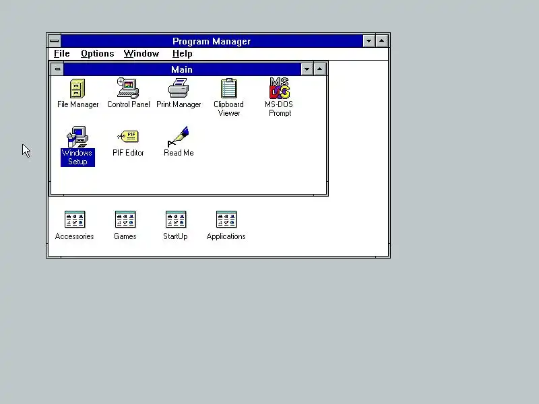Click the "Windows Setup" highlighted label
This screenshot has height=404, width=539.
77,158
